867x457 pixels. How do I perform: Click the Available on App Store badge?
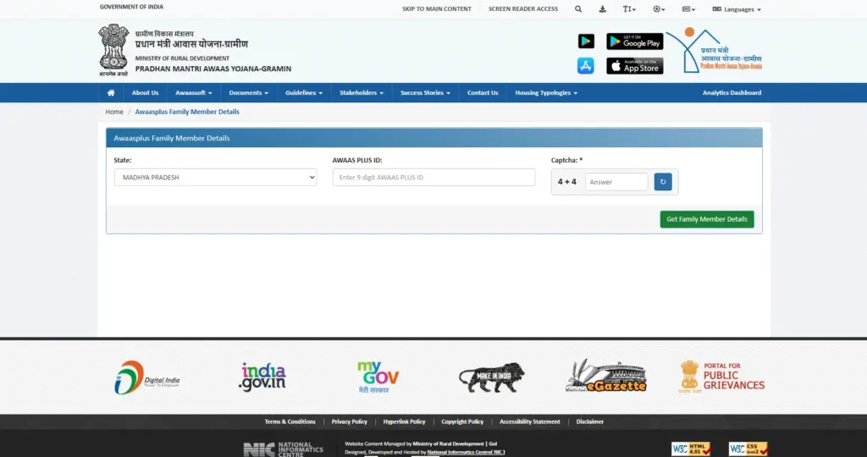635,66
